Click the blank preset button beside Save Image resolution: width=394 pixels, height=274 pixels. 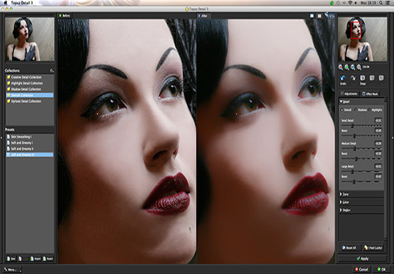[23, 259]
